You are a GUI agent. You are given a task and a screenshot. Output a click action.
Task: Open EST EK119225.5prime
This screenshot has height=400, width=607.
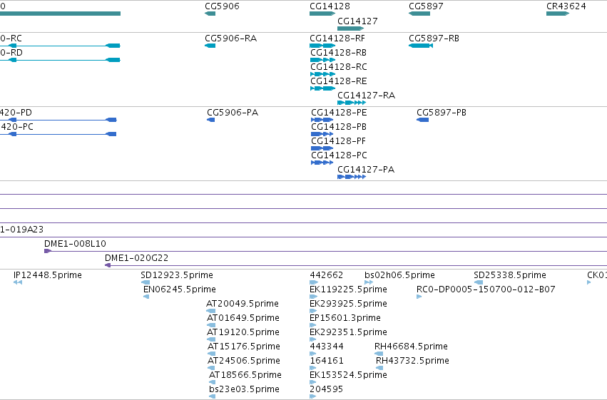click(x=348, y=289)
